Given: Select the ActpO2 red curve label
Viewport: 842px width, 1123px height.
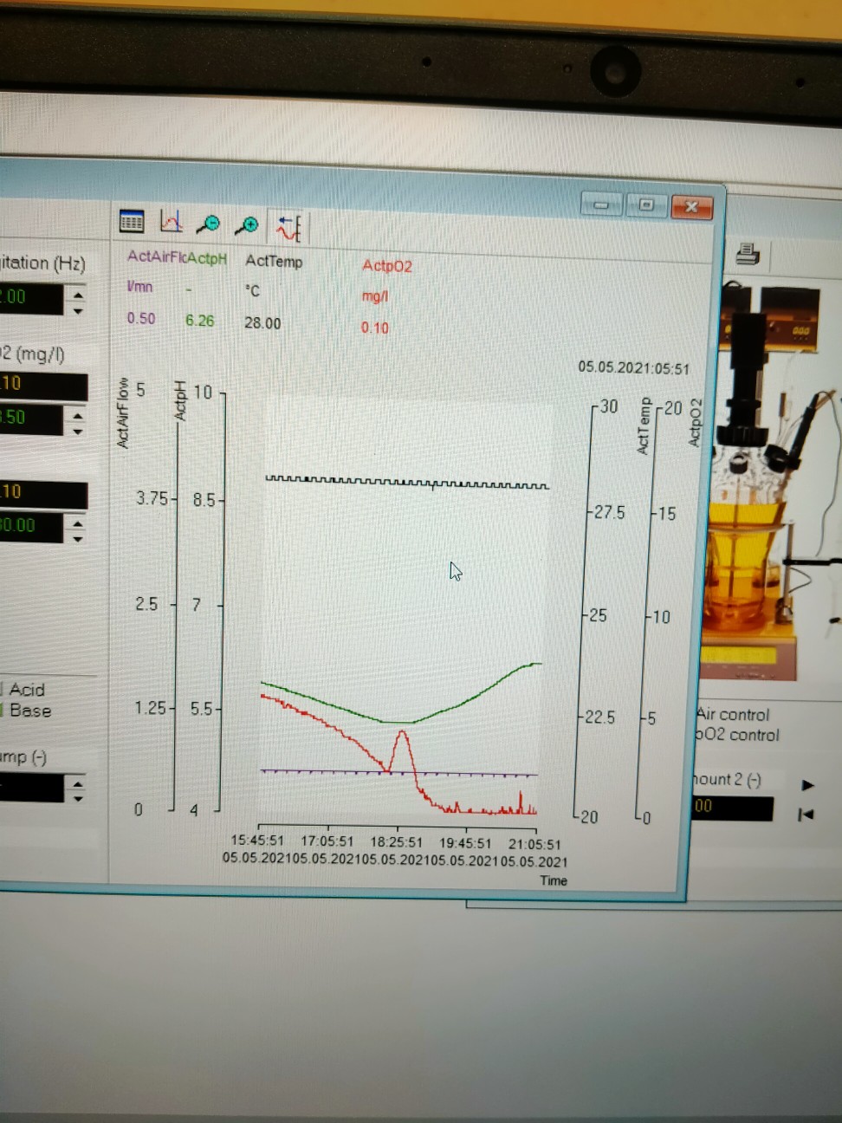Looking at the screenshot, I should tap(386, 266).
